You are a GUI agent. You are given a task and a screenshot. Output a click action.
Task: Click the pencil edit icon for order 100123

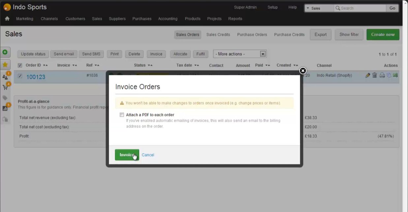coord(368,76)
